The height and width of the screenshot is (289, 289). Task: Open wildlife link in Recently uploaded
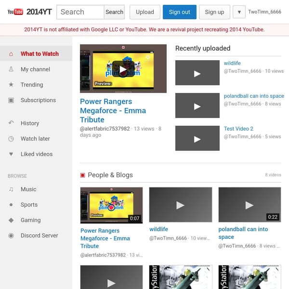tap(232, 63)
